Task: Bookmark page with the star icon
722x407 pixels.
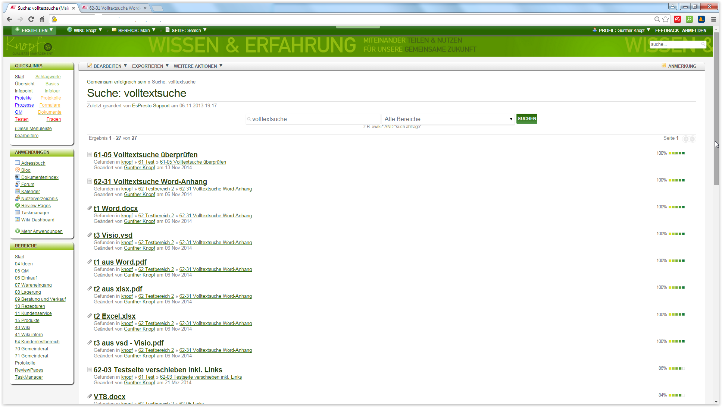Action: (666, 19)
